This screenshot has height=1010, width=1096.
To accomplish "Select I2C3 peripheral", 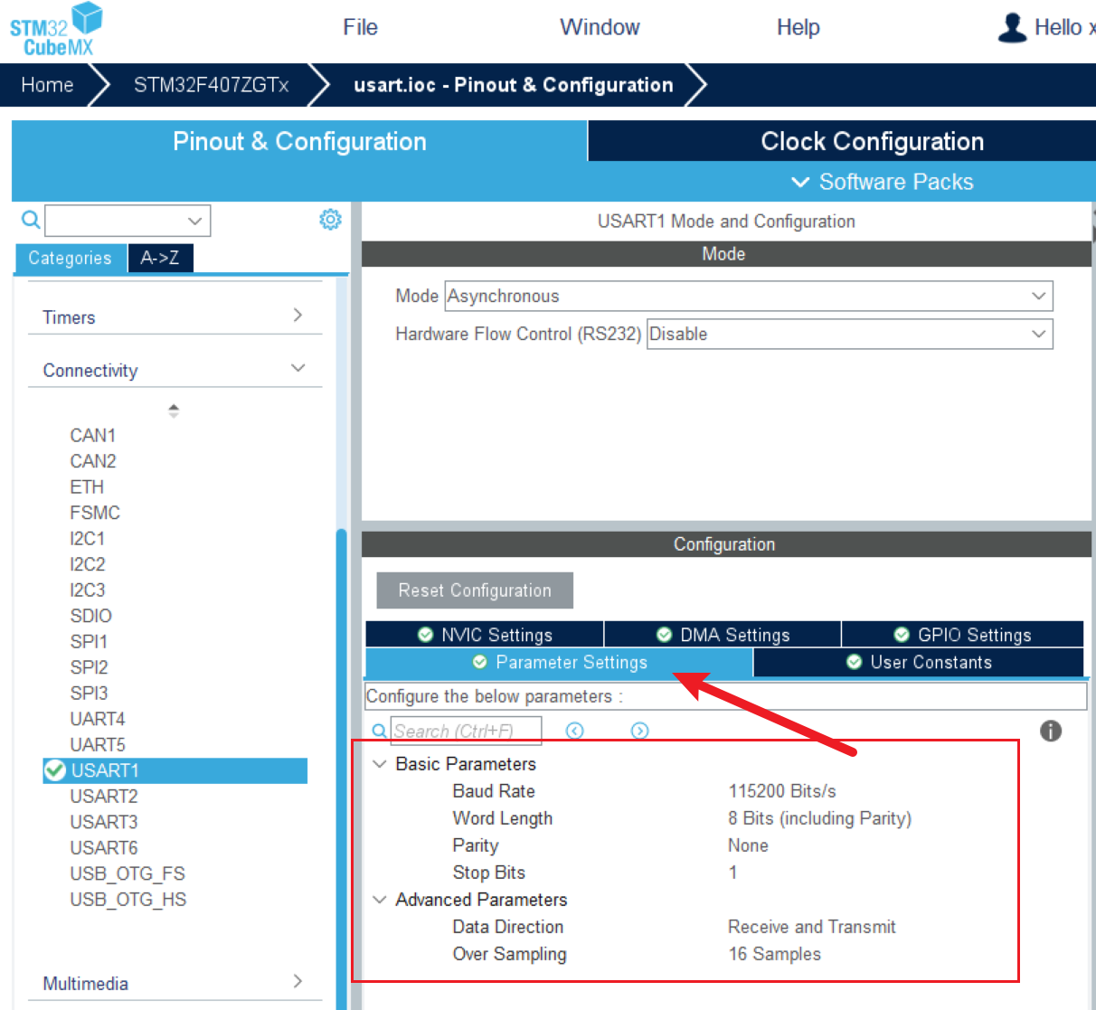I will [88, 590].
